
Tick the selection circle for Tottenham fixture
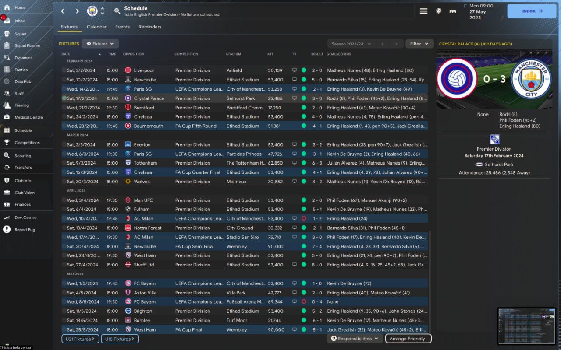pos(64,163)
